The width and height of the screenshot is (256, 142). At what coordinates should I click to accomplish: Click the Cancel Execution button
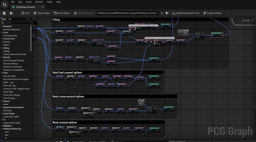[84, 13]
